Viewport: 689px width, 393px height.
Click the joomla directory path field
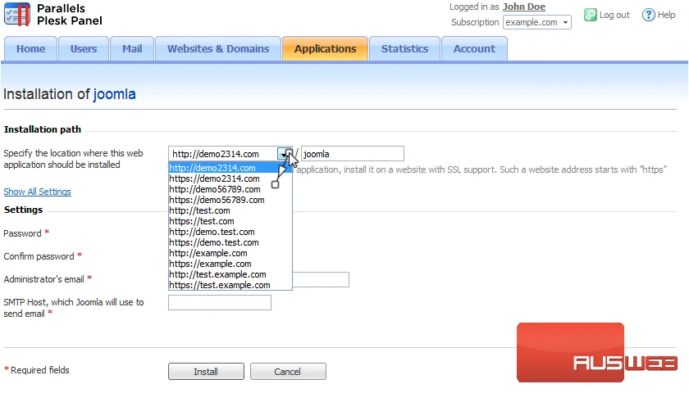[353, 154]
